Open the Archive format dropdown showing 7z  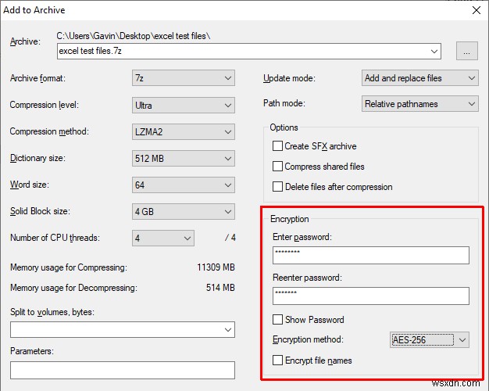[x=184, y=77]
